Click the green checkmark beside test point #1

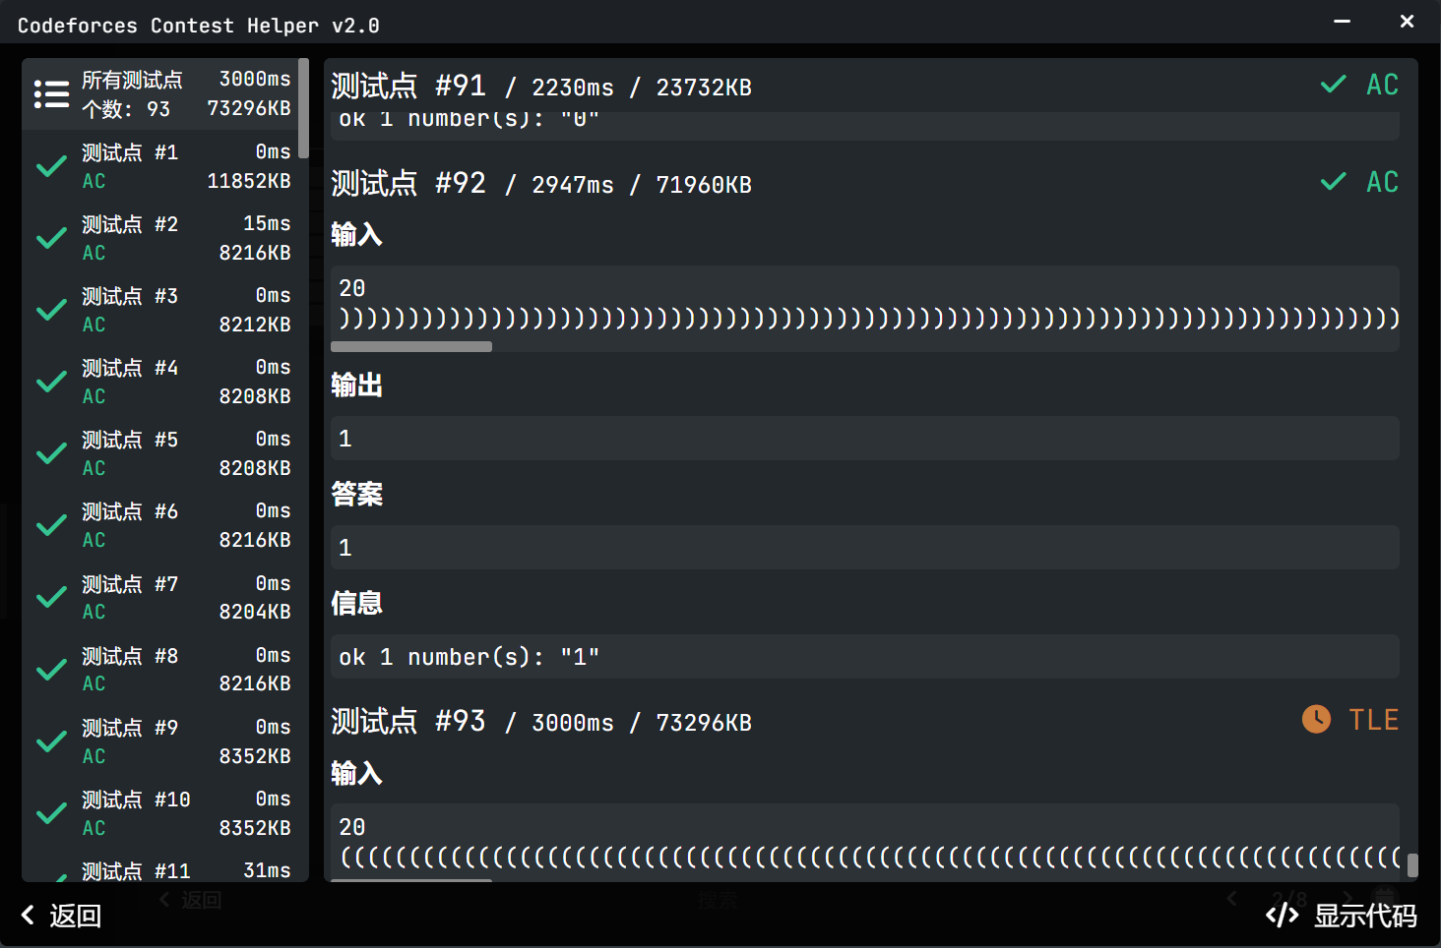51,166
